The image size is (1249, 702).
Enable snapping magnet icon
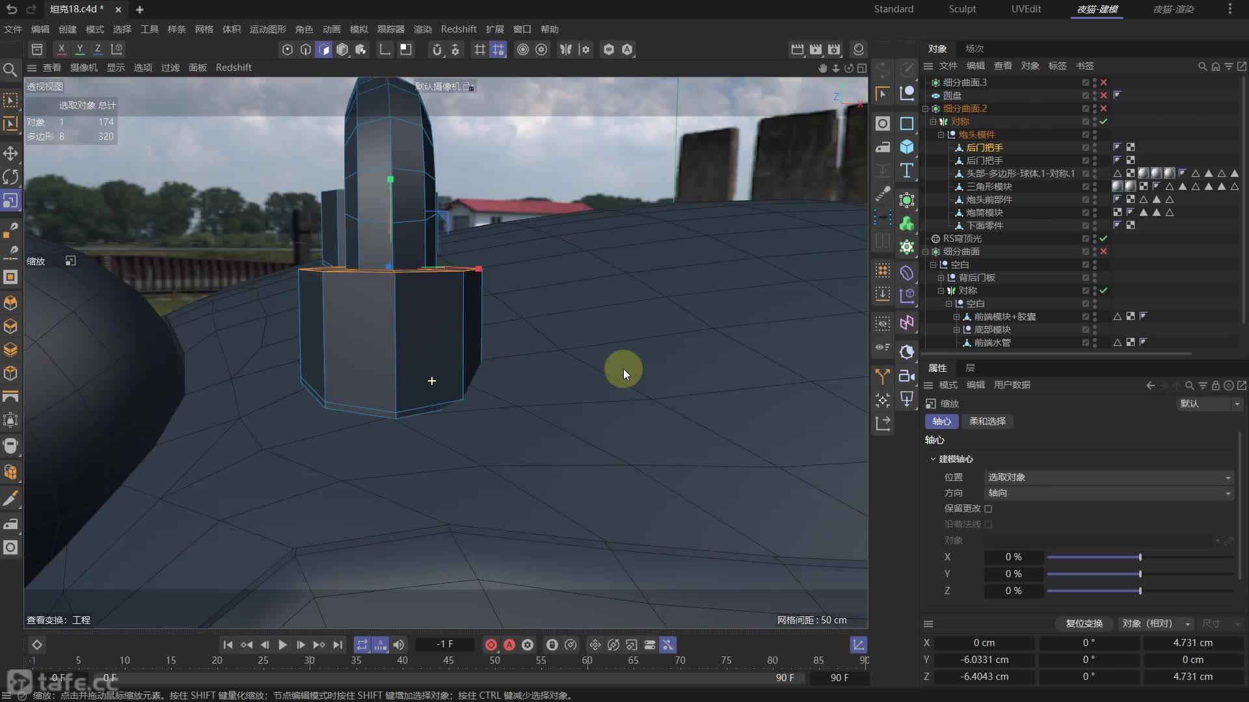coord(437,49)
